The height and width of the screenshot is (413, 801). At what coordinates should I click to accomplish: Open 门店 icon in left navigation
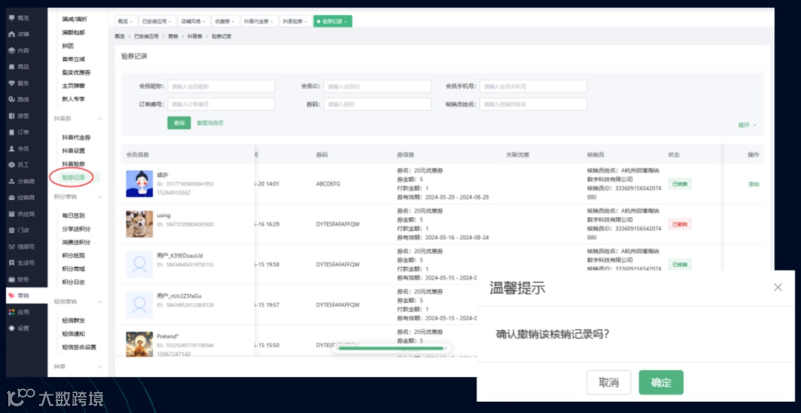[12, 230]
